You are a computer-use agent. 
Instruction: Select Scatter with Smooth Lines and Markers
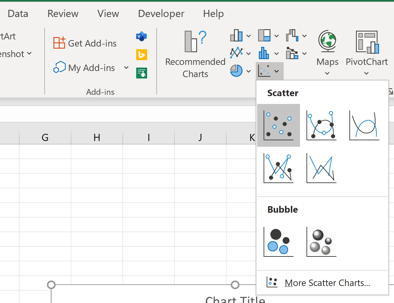click(321, 125)
